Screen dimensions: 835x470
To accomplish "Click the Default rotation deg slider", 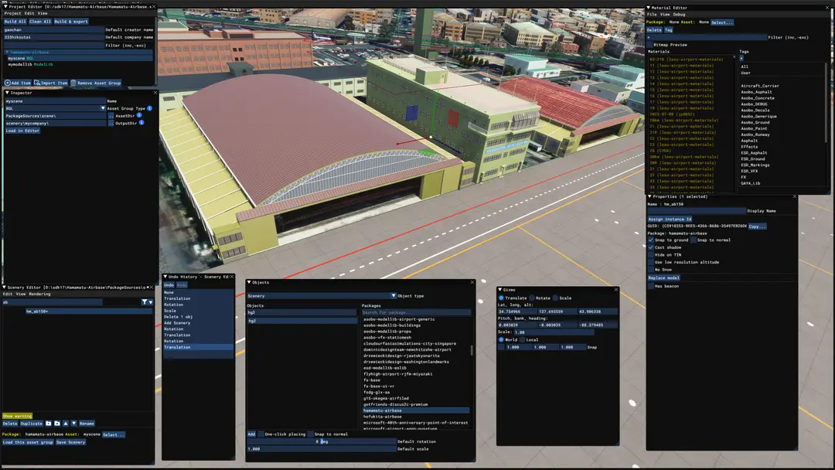I will click(x=322, y=442).
